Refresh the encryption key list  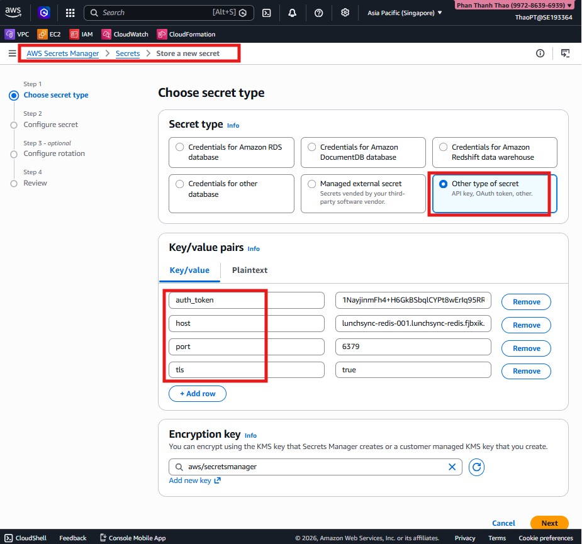(x=476, y=467)
